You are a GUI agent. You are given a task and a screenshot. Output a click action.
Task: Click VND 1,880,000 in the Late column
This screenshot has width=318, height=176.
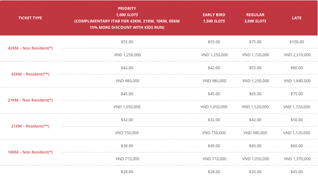[297, 81]
